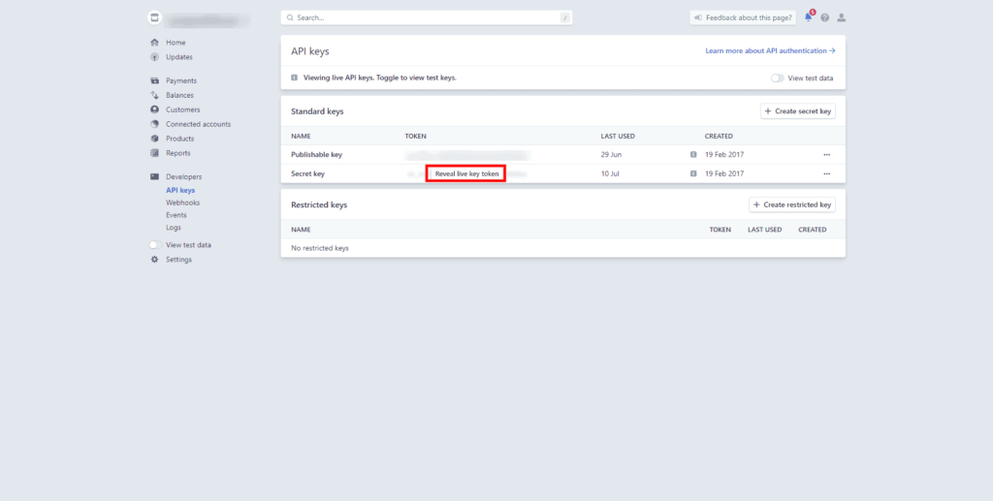Click the Home house icon
The image size is (993, 501).
tap(154, 43)
